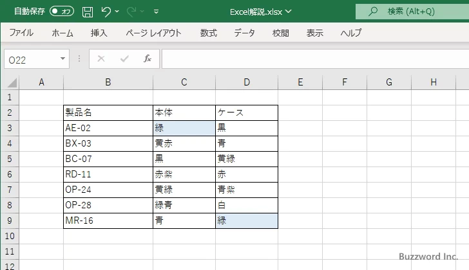Image resolution: width=469 pixels, height=270 pixels.
Task: Click the Select All corner triangle
Action: tap(12, 83)
